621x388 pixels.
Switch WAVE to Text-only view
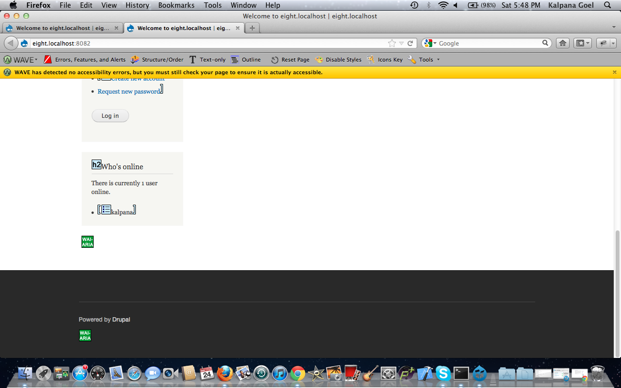207,60
